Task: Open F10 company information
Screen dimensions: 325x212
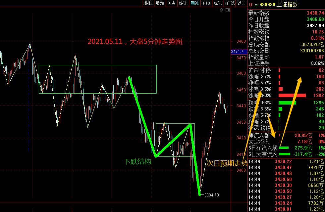Action: coord(206,3)
